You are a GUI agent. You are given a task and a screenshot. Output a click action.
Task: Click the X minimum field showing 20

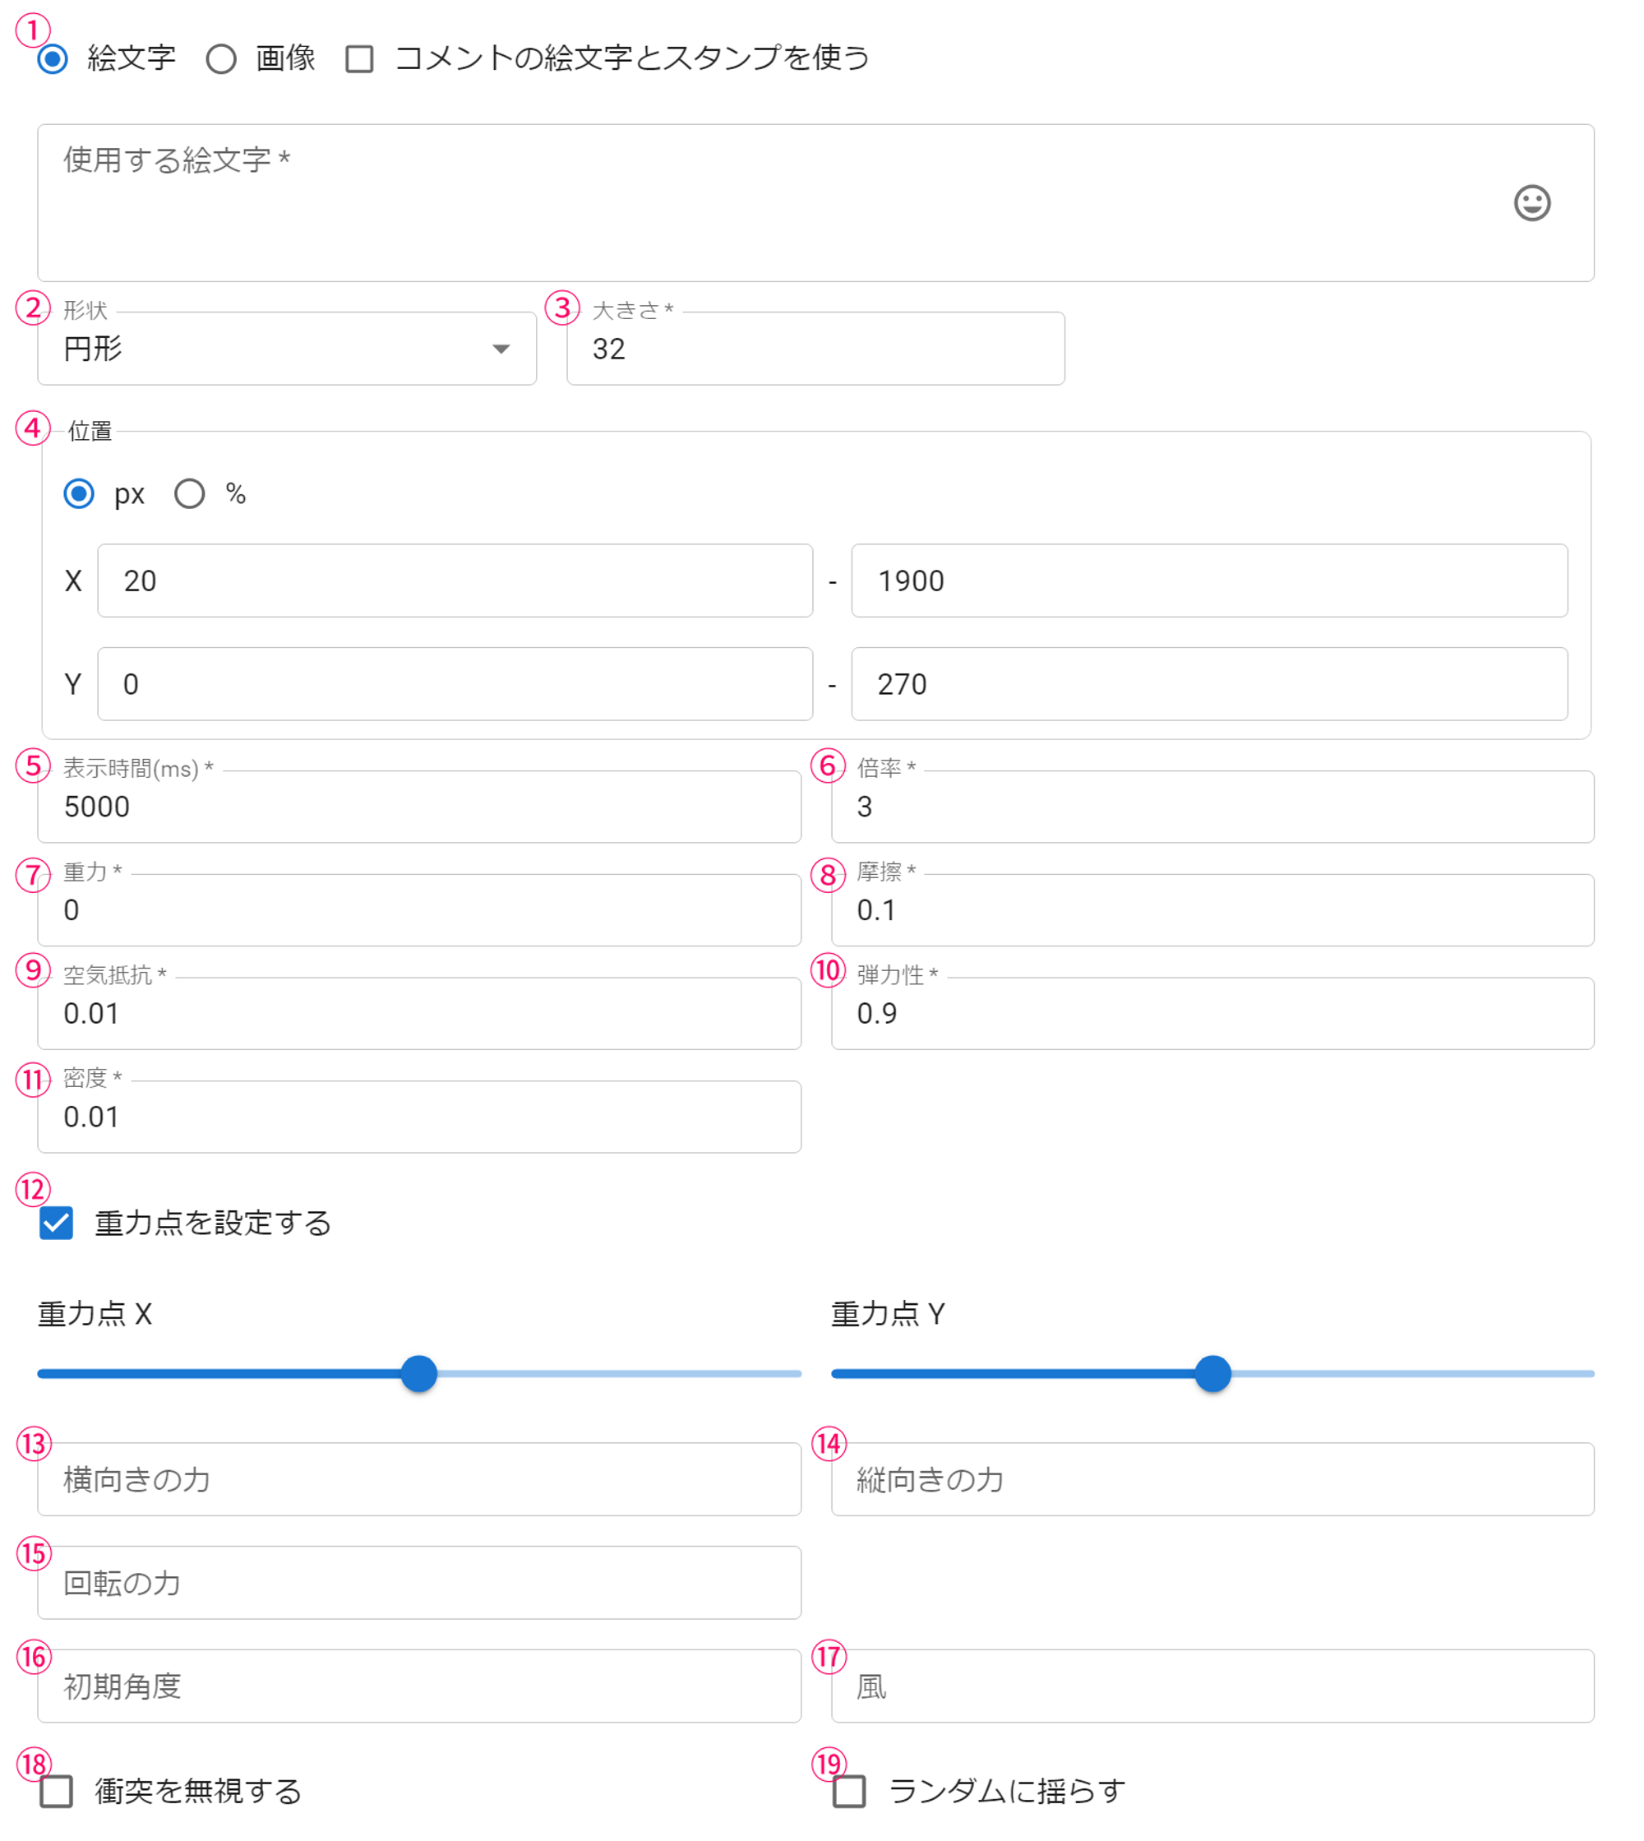click(455, 581)
